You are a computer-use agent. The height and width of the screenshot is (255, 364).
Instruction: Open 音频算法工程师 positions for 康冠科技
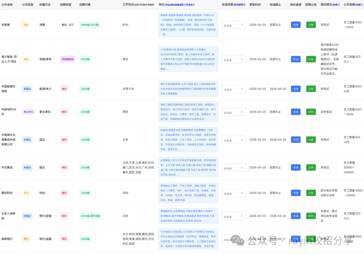click(188, 193)
